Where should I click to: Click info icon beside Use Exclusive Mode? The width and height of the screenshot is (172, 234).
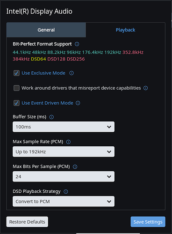[72, 73]
